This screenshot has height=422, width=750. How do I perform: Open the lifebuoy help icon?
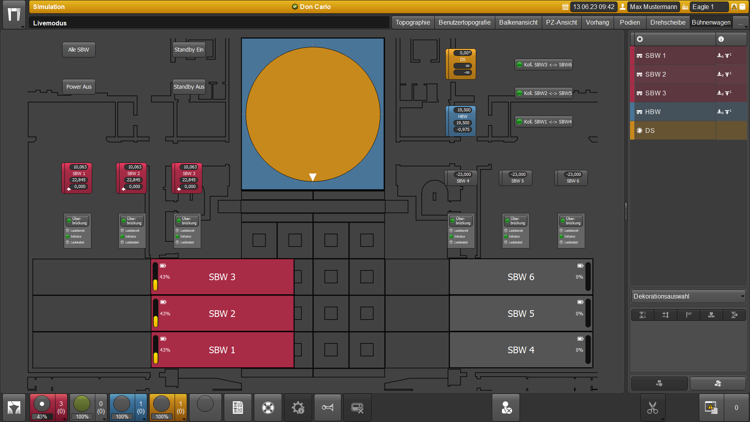point(268,408)
